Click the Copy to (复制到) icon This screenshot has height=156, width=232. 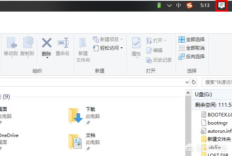tap(27, 43)
